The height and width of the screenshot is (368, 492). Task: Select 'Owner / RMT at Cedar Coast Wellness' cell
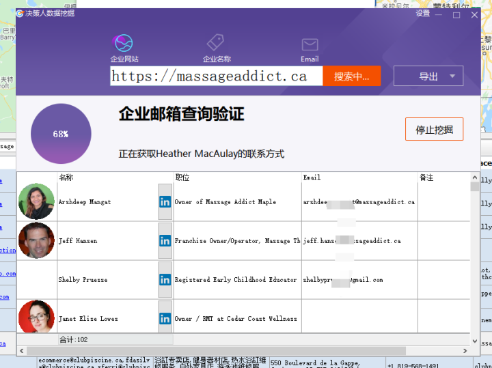[x=238, y=317]
